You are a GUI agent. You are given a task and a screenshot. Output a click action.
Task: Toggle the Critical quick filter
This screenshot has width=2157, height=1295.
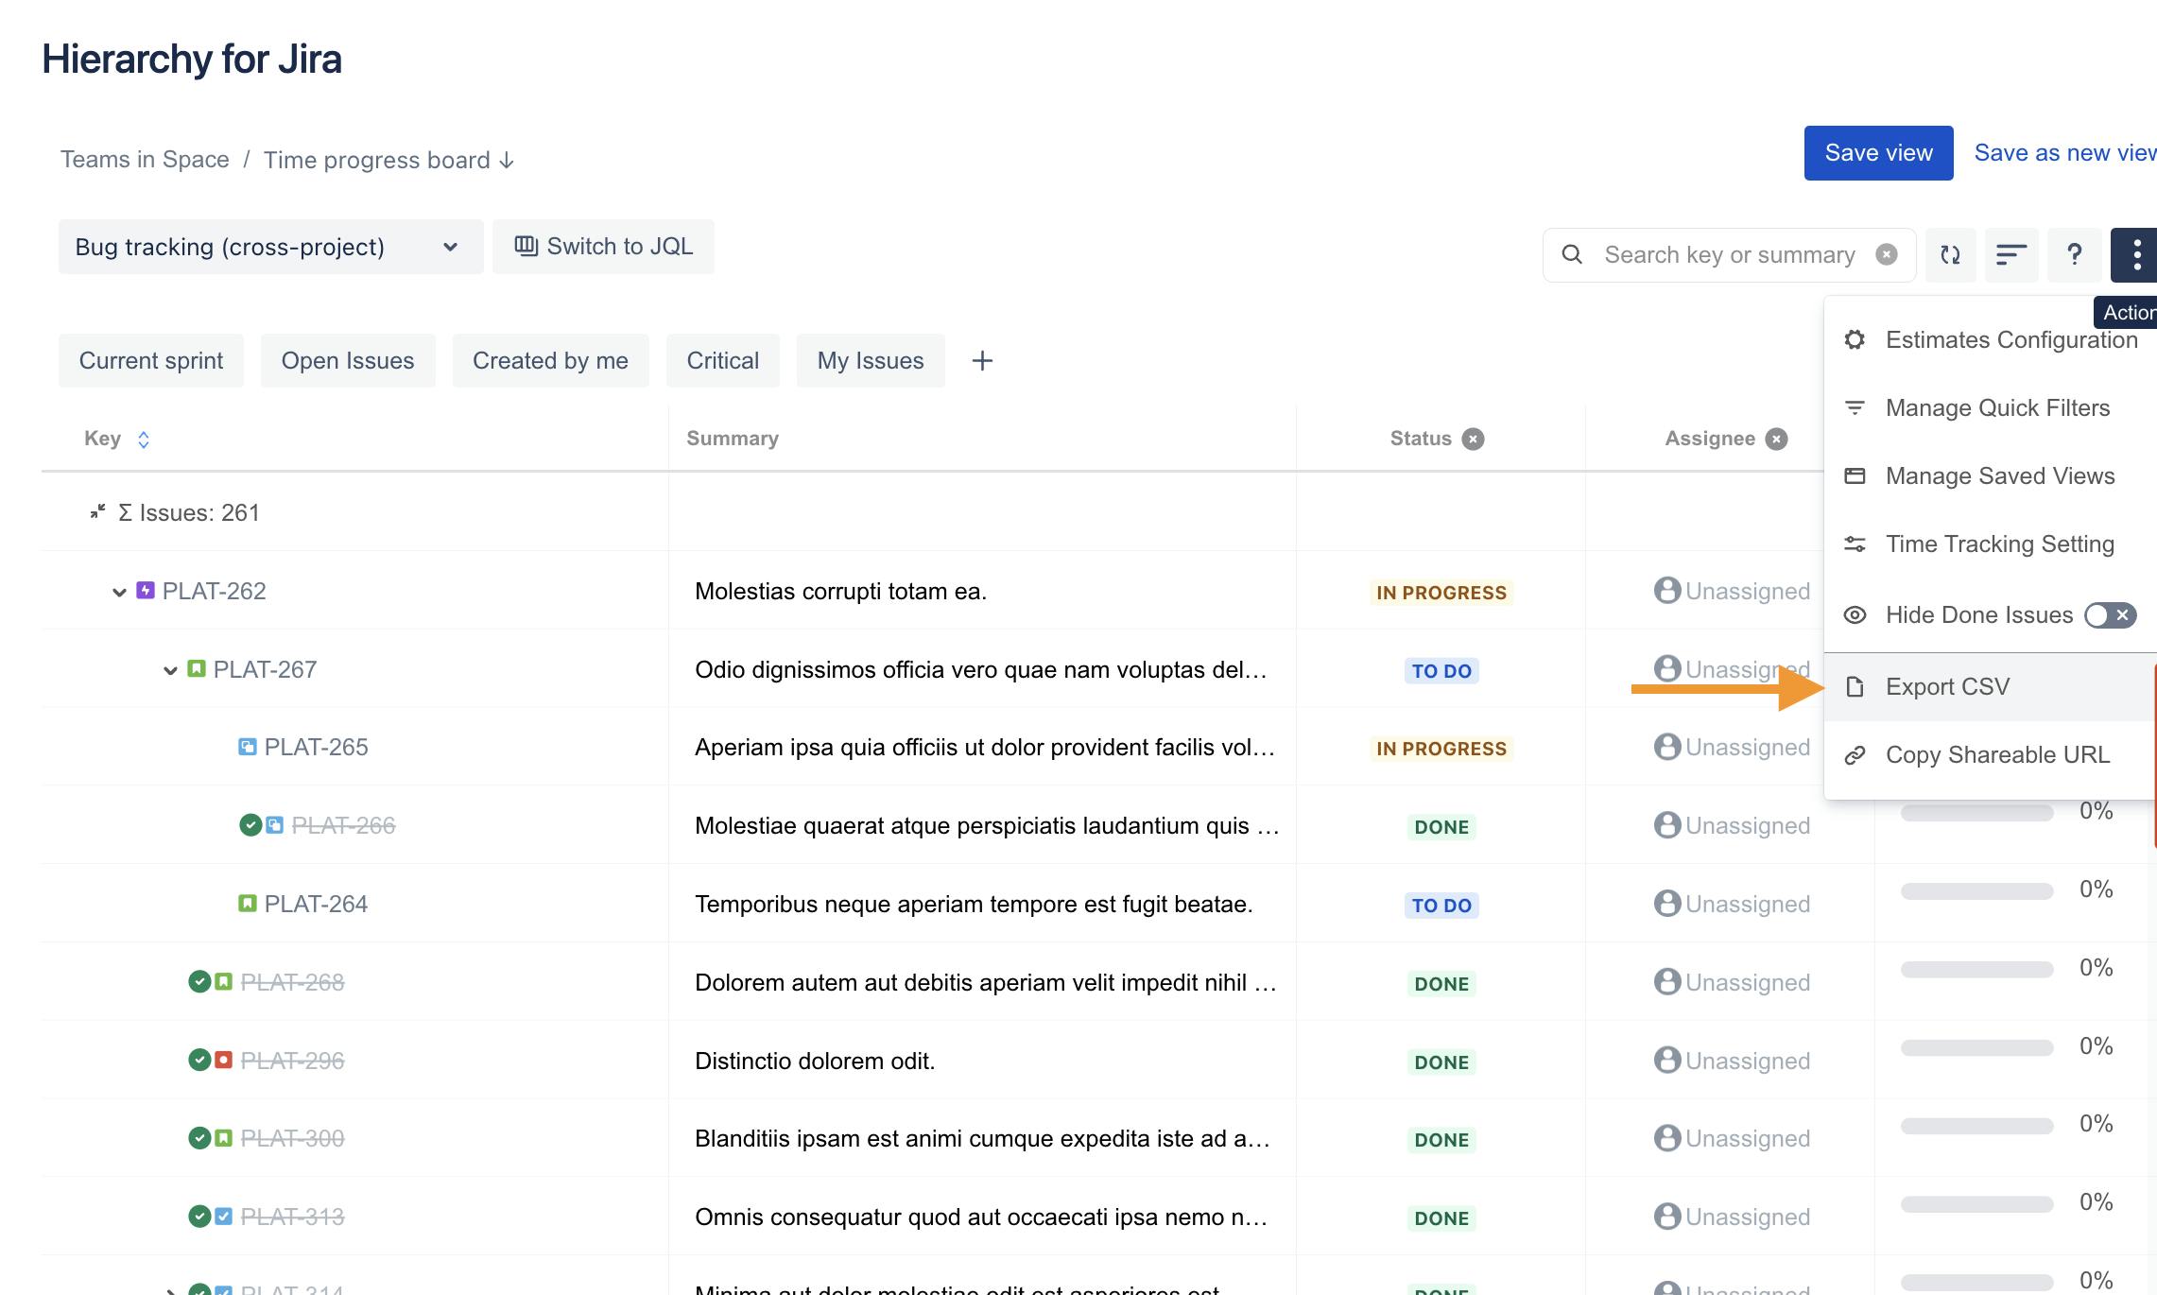pyautogui.click(x=723, y=360)
